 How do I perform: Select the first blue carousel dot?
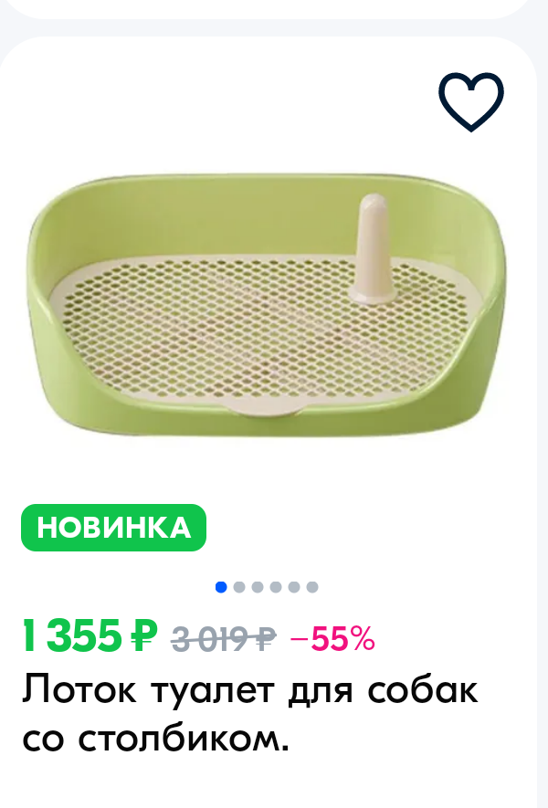point(221,587)
